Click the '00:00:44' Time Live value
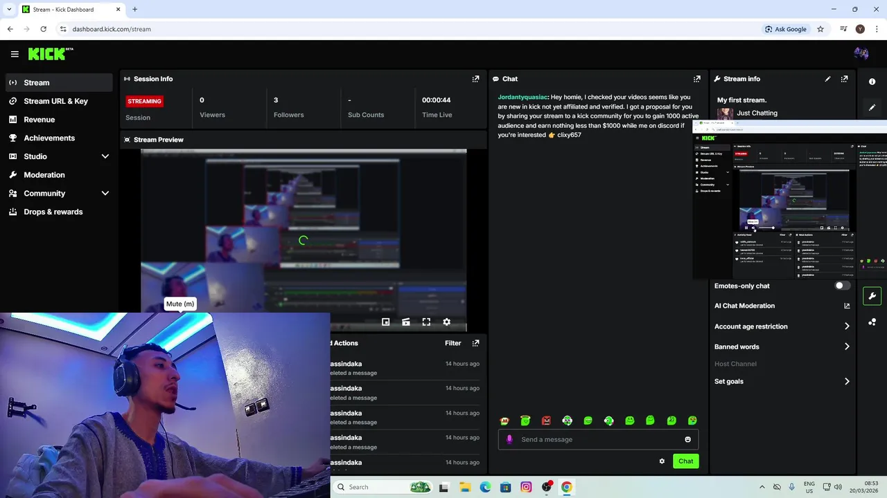 click(437, 100)
